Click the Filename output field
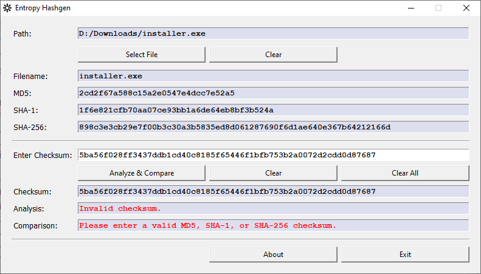 [x=273, y=76]
